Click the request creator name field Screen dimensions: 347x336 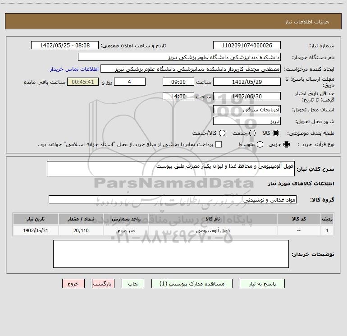[191, 69]
